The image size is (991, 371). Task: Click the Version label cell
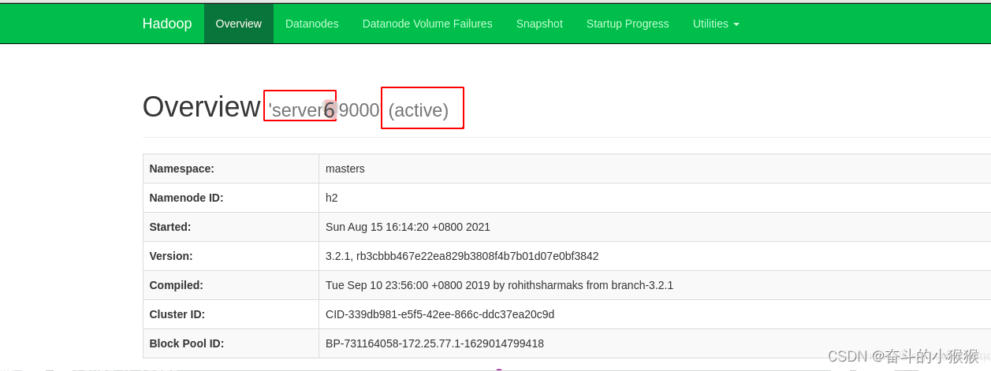coord(231,256)
